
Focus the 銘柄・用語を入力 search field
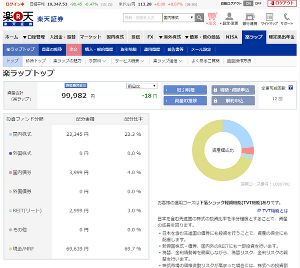point(142,18)
